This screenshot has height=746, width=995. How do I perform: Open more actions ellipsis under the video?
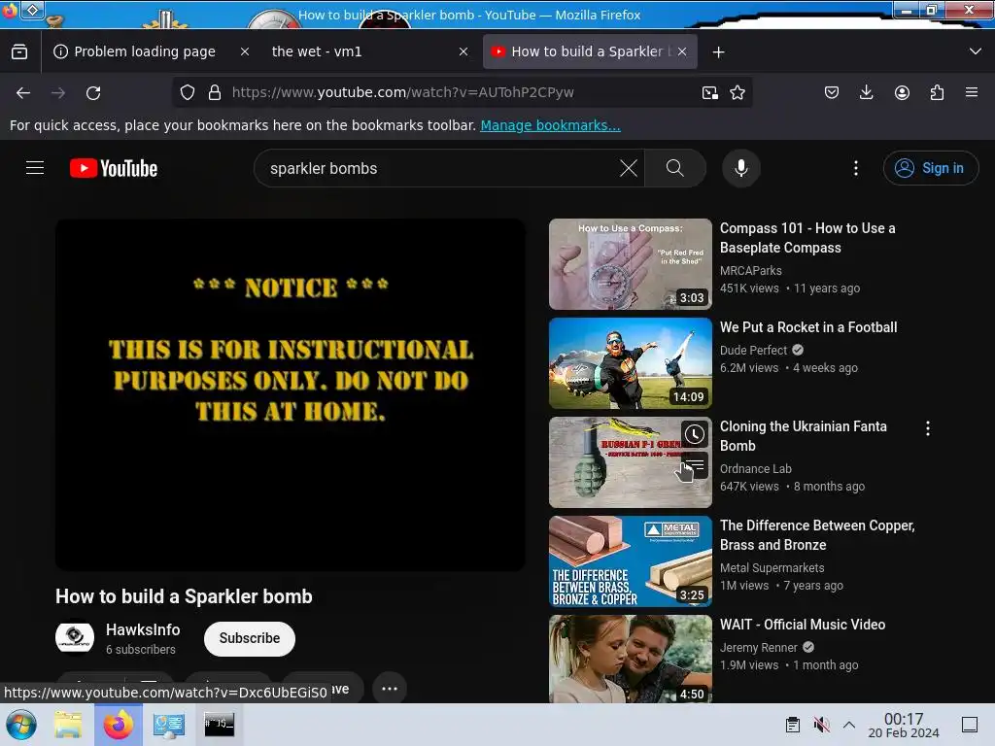click(390, 689)
